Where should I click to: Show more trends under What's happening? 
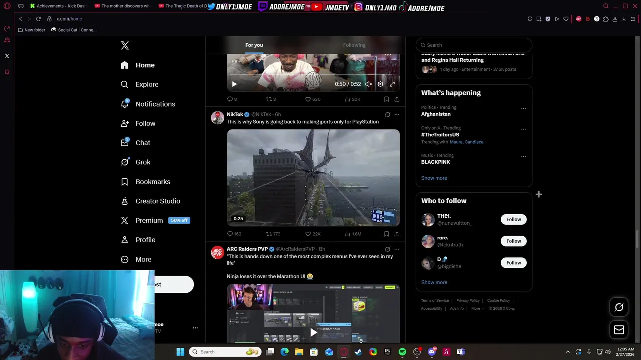(x=434, y=178)
